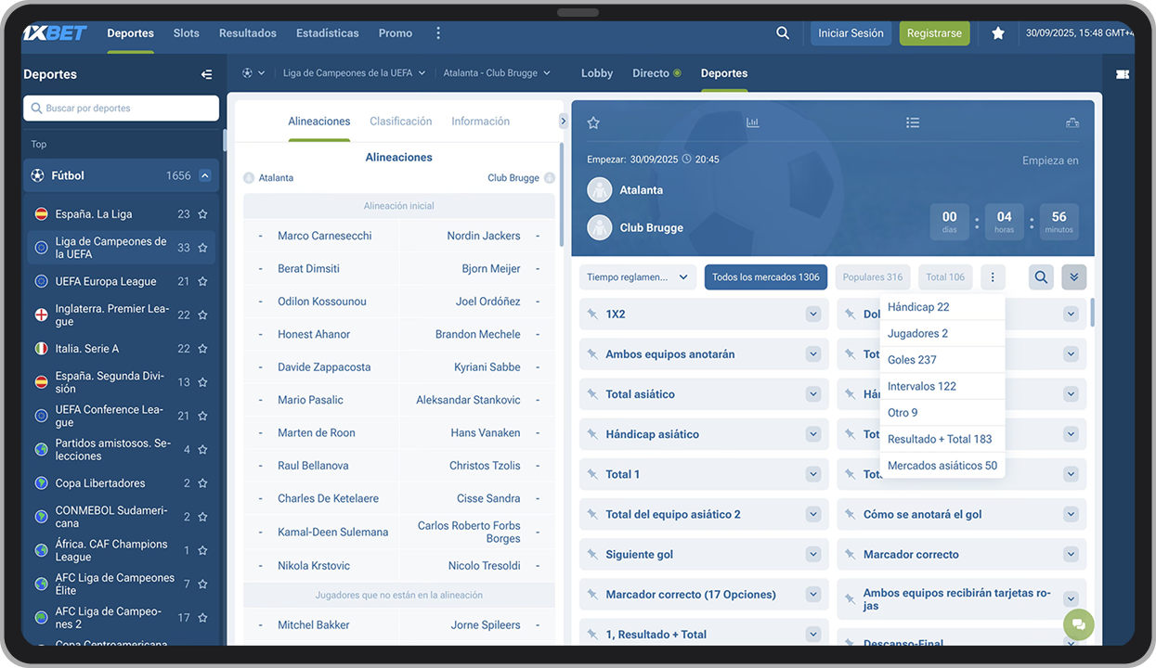Select player Marco Carnesecchi

click(x=325, y=236)
